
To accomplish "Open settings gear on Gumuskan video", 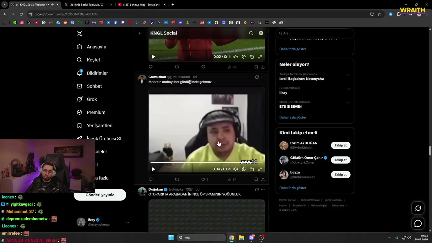I will click(x=244, y=169).
